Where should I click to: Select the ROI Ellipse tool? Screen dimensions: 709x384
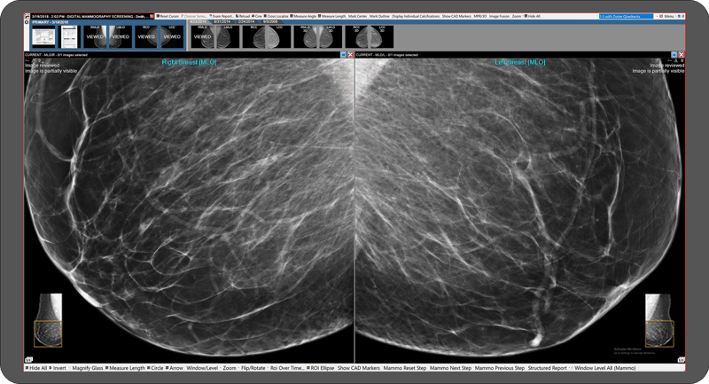click(321, 368)
